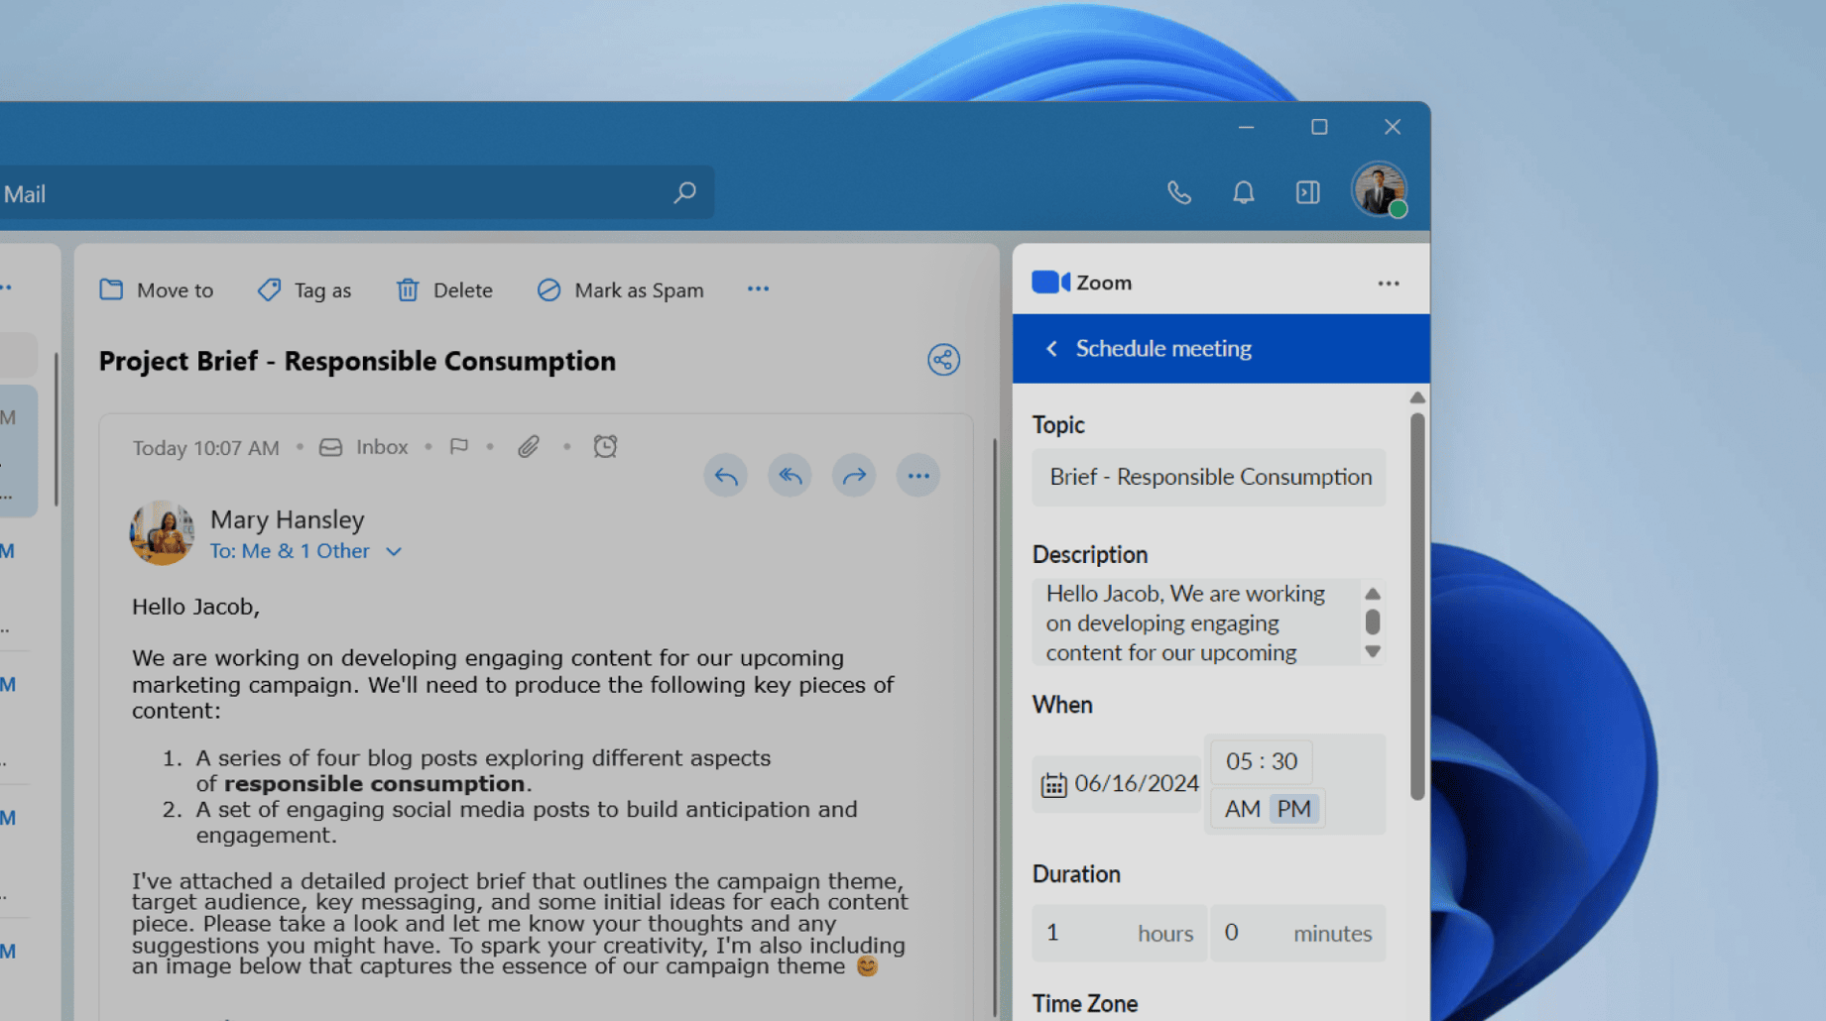Click the Zoom panel scrollbar up arrow

pos(1417,397)
